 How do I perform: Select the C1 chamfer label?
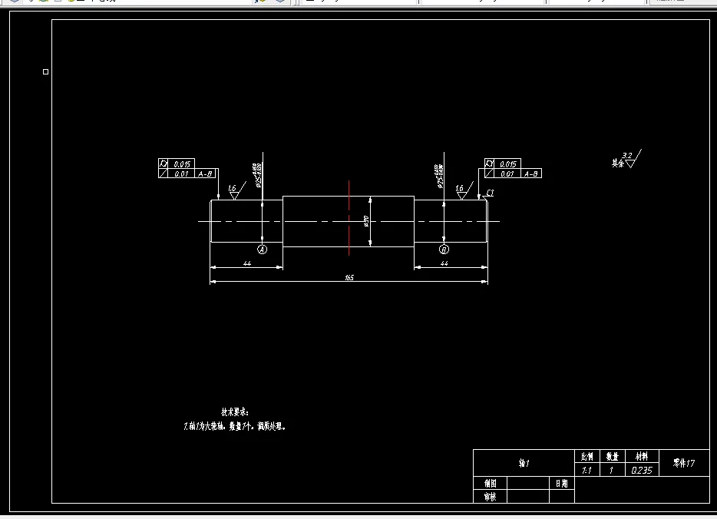click(490, 193)
